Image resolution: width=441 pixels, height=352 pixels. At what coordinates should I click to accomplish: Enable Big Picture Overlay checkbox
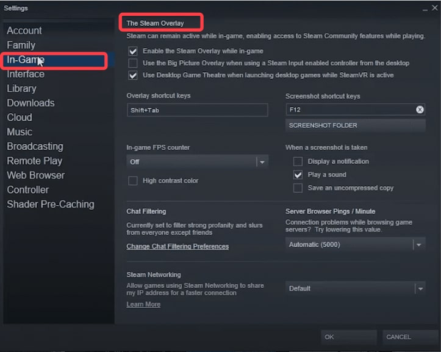[133, 63]
